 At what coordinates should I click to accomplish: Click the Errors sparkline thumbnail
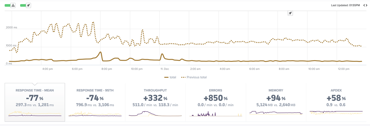pos(216,114)
